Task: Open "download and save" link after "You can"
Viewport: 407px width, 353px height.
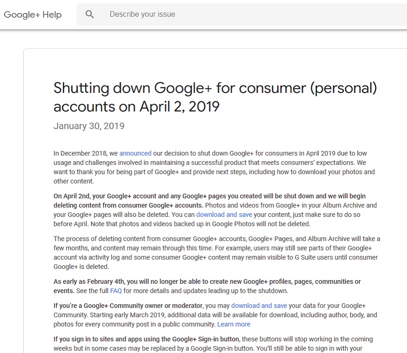Action: click(224, 215)
